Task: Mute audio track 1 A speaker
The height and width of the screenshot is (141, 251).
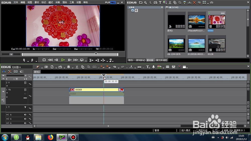Action: tap(25, 115)
